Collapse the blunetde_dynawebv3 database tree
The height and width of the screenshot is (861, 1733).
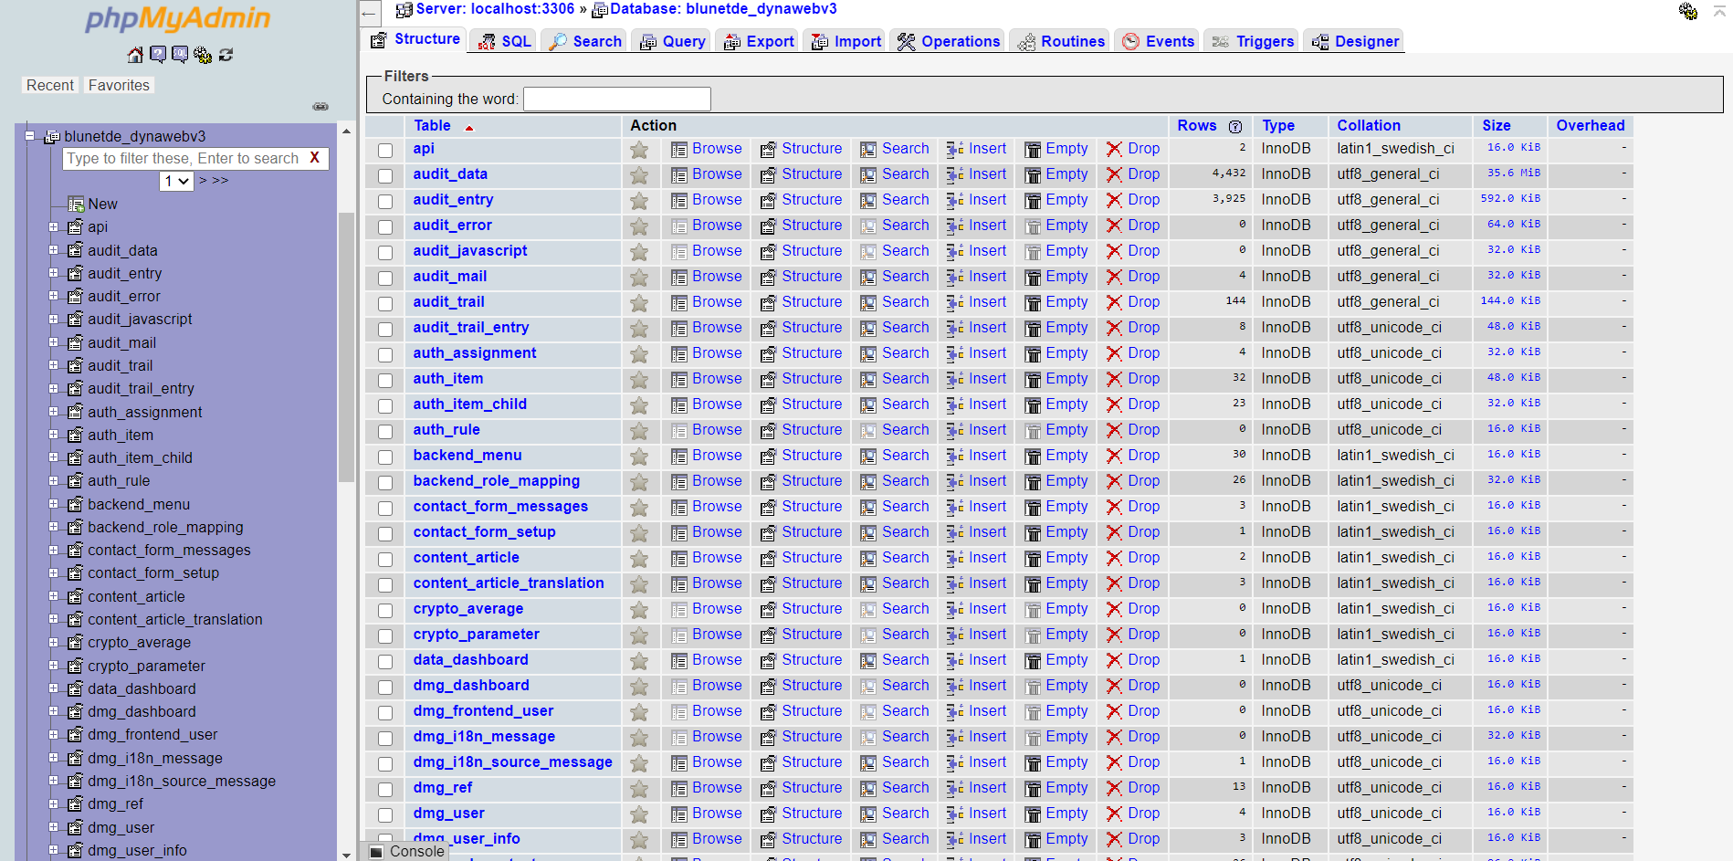[x=29, y=136]
